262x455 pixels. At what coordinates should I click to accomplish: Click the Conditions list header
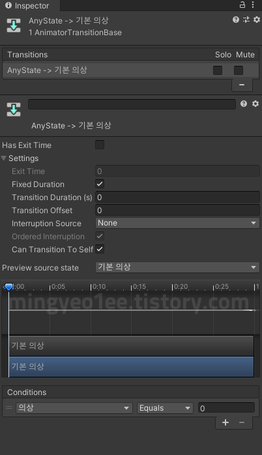(x=130, y=392)
